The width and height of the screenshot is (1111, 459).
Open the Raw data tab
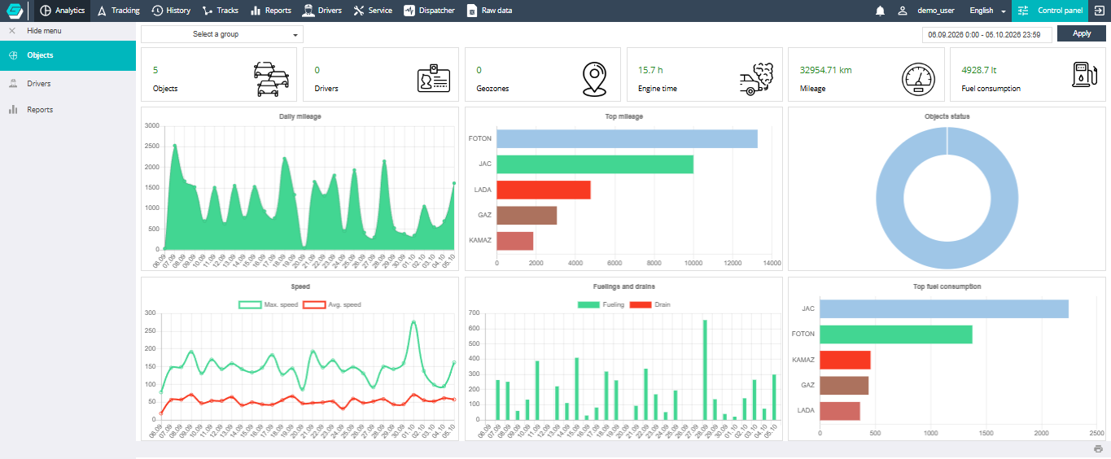[490, 11]
